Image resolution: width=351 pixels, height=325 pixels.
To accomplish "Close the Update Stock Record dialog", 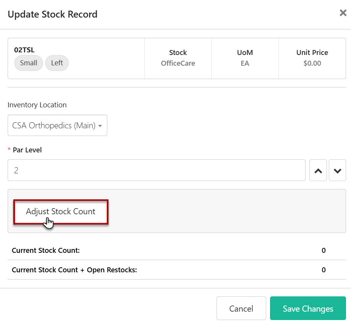I will [343, 13].
